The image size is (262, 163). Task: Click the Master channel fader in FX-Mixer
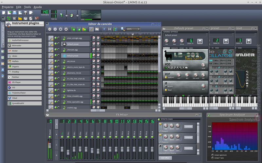(x=50, y=146)
